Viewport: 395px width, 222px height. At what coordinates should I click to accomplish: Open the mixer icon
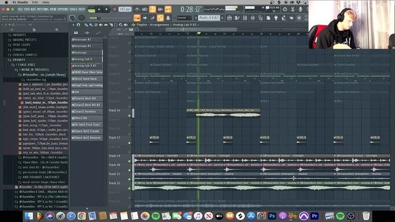[252, 18]
